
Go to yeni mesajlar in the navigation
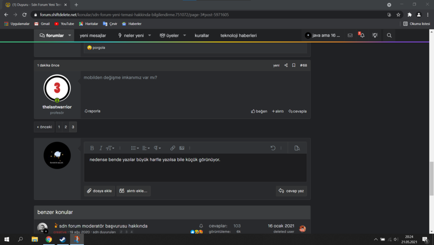click(x=93, y=35)
